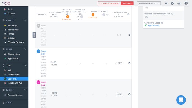Click info icon beside Certainty vs Speed

click(162, 23)
